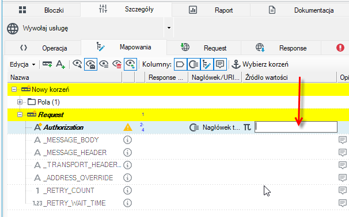349x217 pixels.
Task: Click the info icon for _ADDRESS_OVERRIDE
Action: [127, 178]
